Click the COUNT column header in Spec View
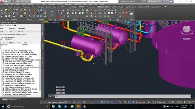This screenshot has height=109, width=195. coord(18,42)
